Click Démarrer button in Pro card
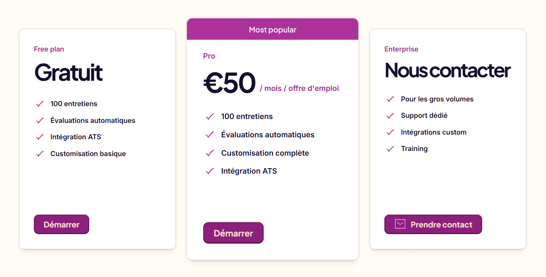The width and height of the screenshot is (546, 277). [233, 233]
